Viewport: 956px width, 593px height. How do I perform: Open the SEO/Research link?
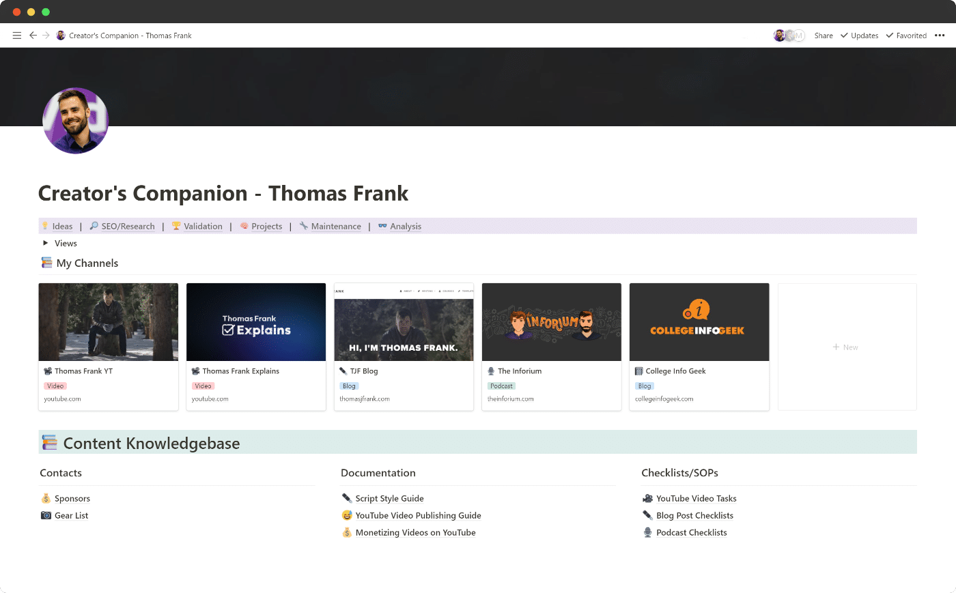tap(128, 227)
